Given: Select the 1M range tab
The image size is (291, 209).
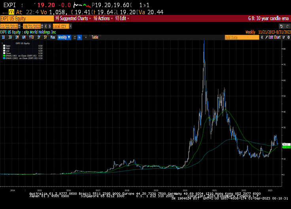Looking at the screenshot, I should click(17, 37).
